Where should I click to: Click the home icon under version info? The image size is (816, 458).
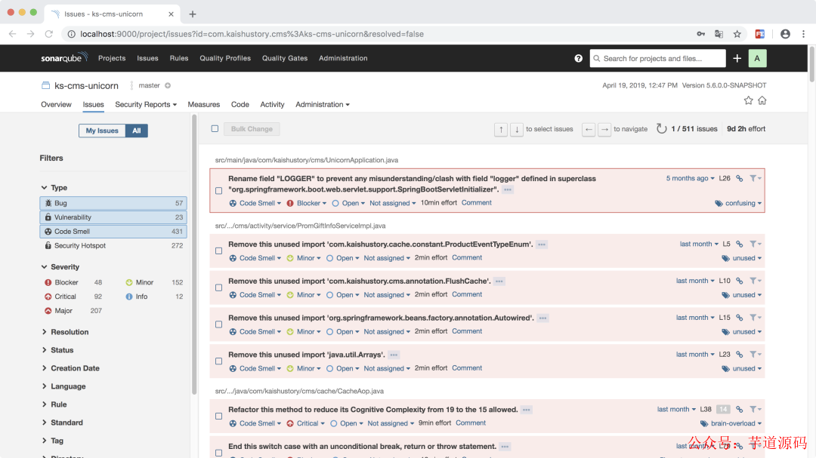tap(762, 100)
